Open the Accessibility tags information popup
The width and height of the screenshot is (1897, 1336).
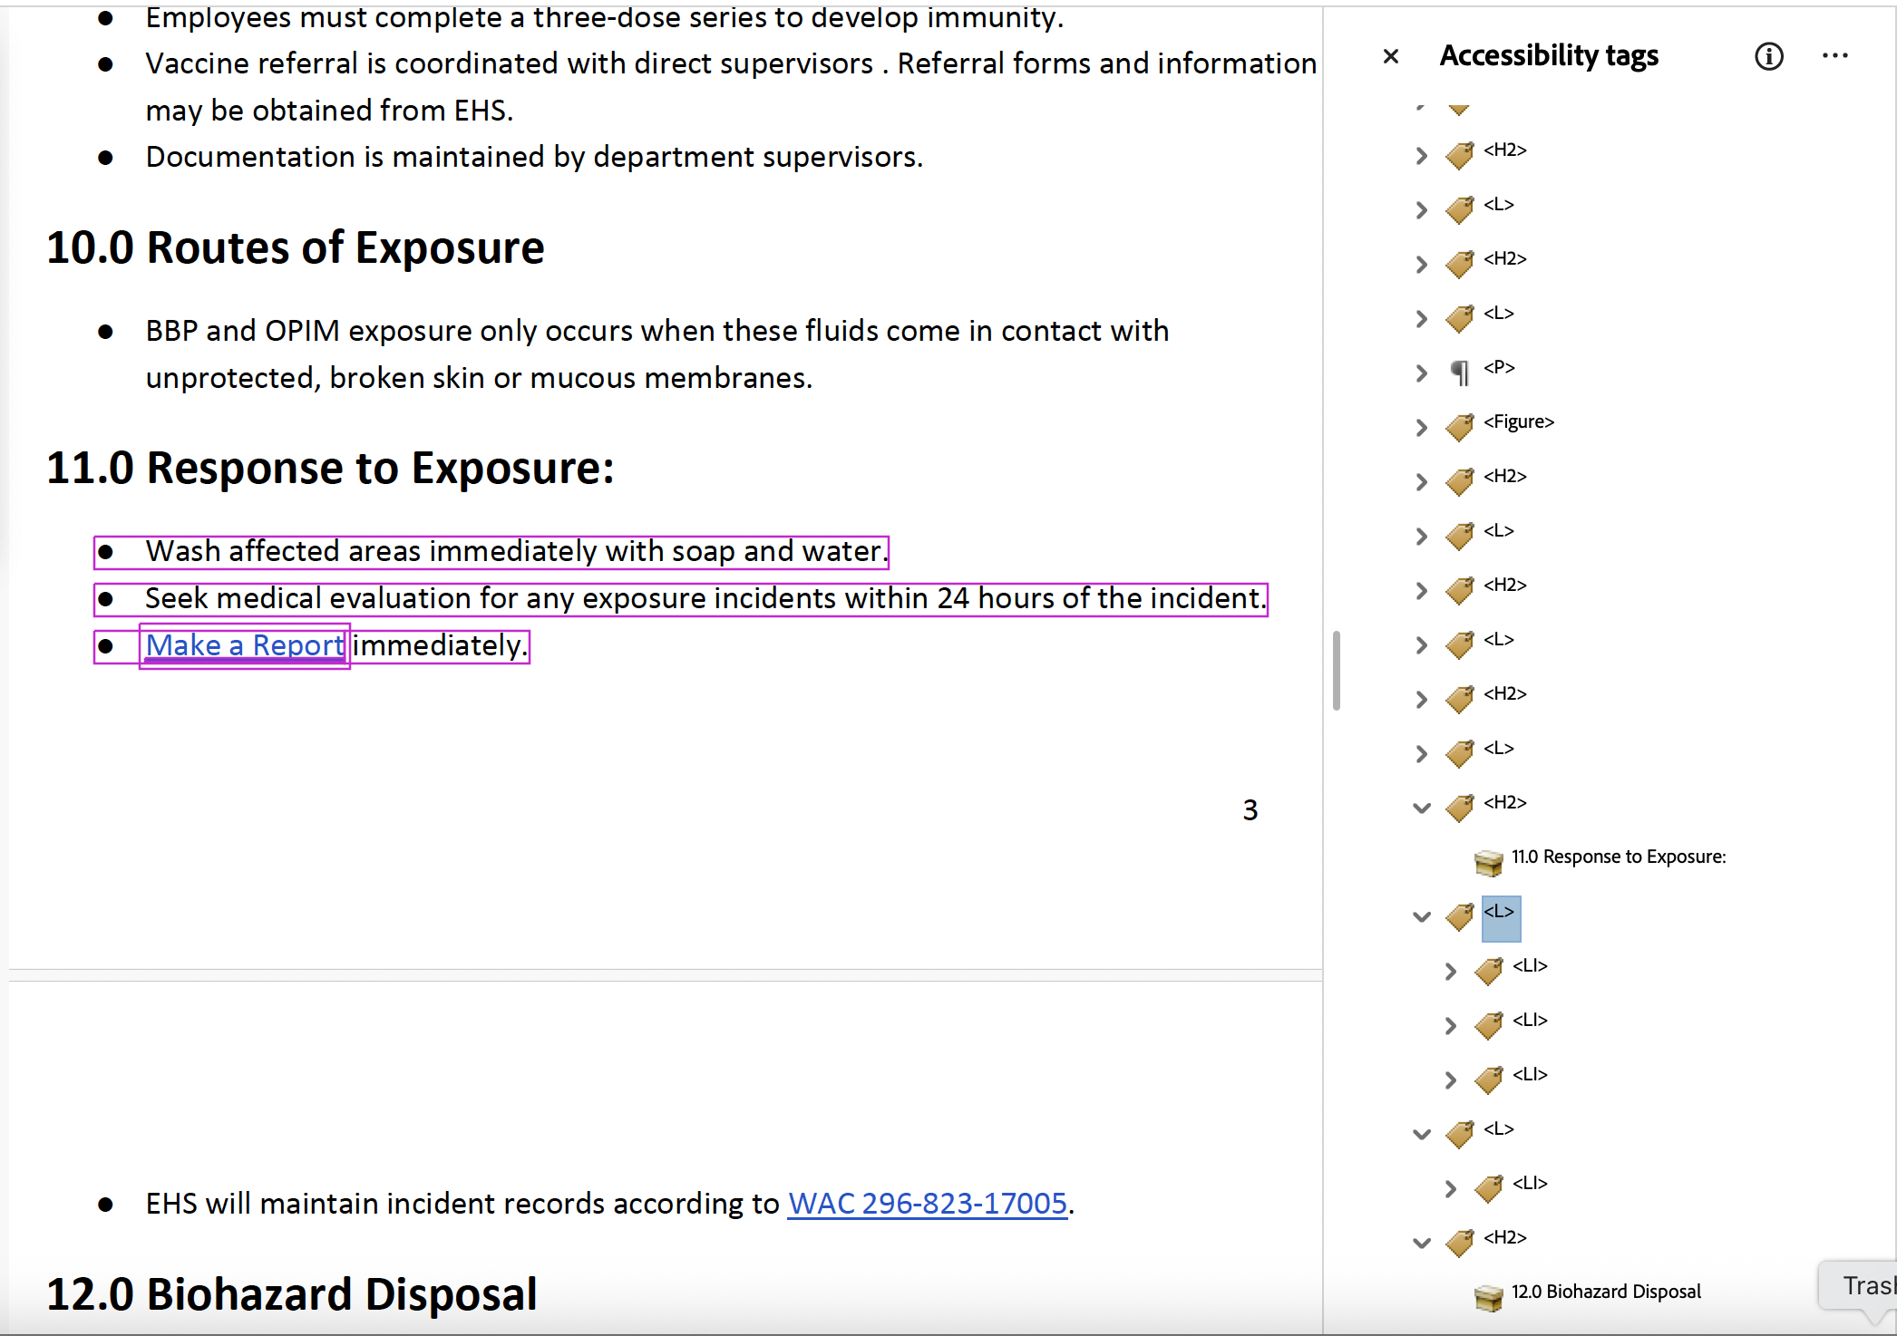tap(1769, 56)
